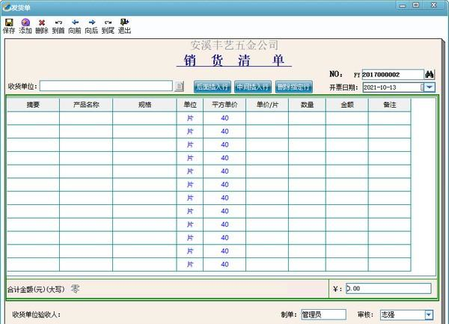Screen dimensions: 449x324
Task: Go to the next record with 向后
Action: 91,26
